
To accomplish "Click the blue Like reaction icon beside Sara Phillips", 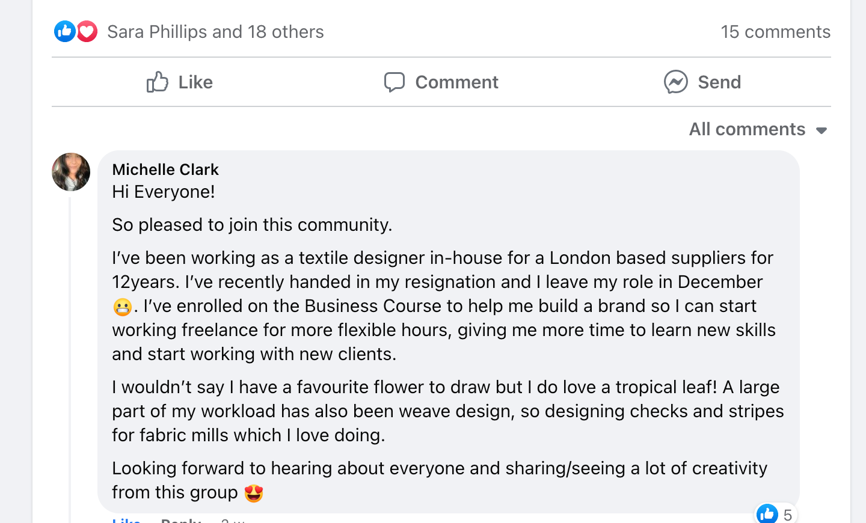I will click(64, 31).
